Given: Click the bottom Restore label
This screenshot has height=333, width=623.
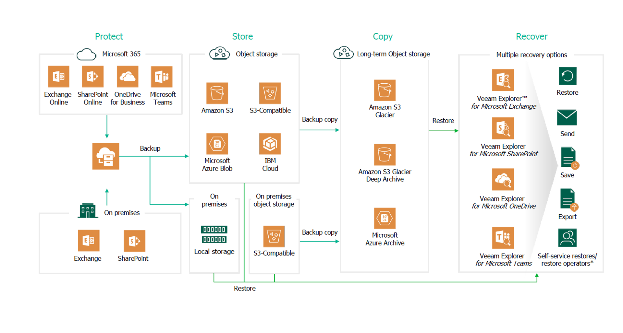Looking at the screenshot, I should click(x=245, y=288).
